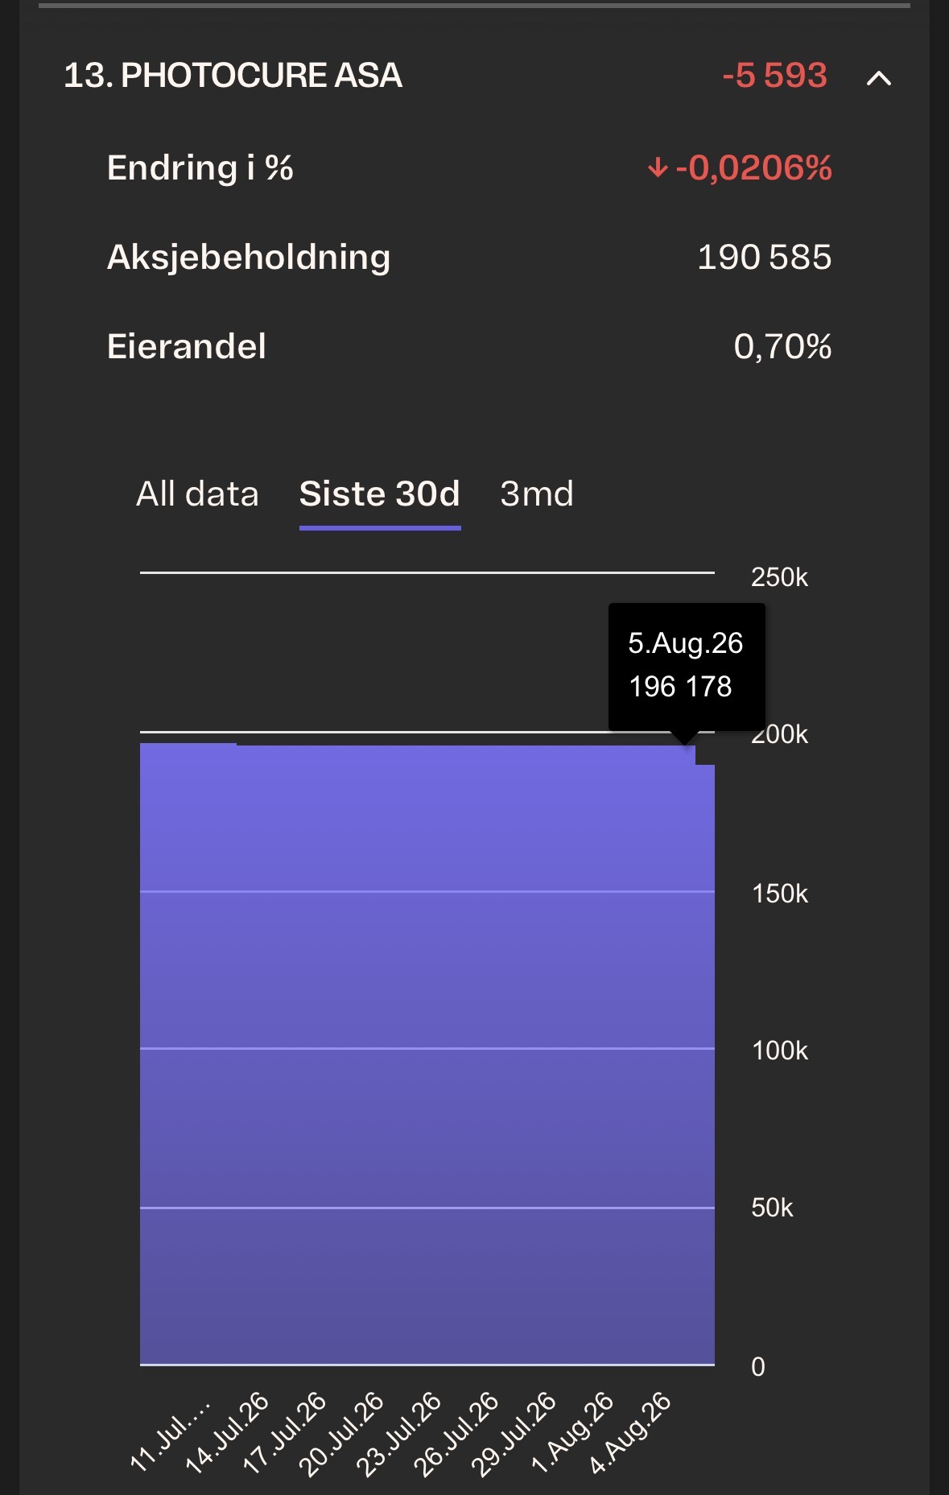Select the Siste 30d tab

[379, 494]
